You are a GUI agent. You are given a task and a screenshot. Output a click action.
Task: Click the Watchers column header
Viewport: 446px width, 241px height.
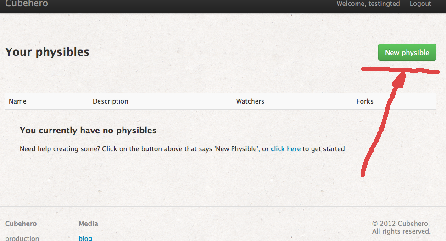pyautogui.click(x=250, y=101)
